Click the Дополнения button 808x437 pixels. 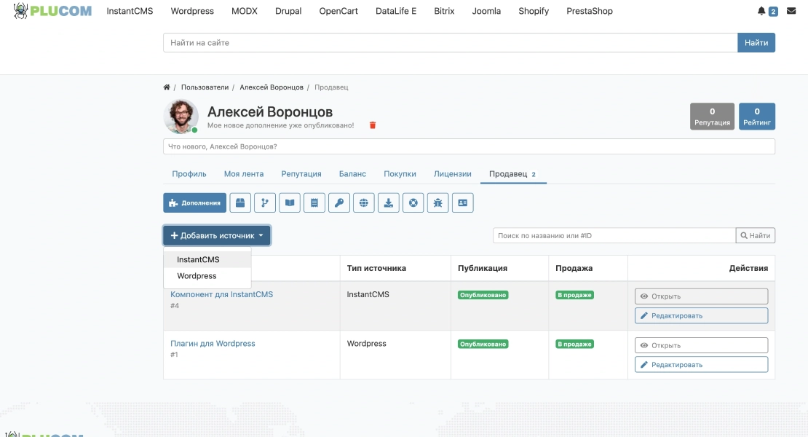click(x=195, y=203)
